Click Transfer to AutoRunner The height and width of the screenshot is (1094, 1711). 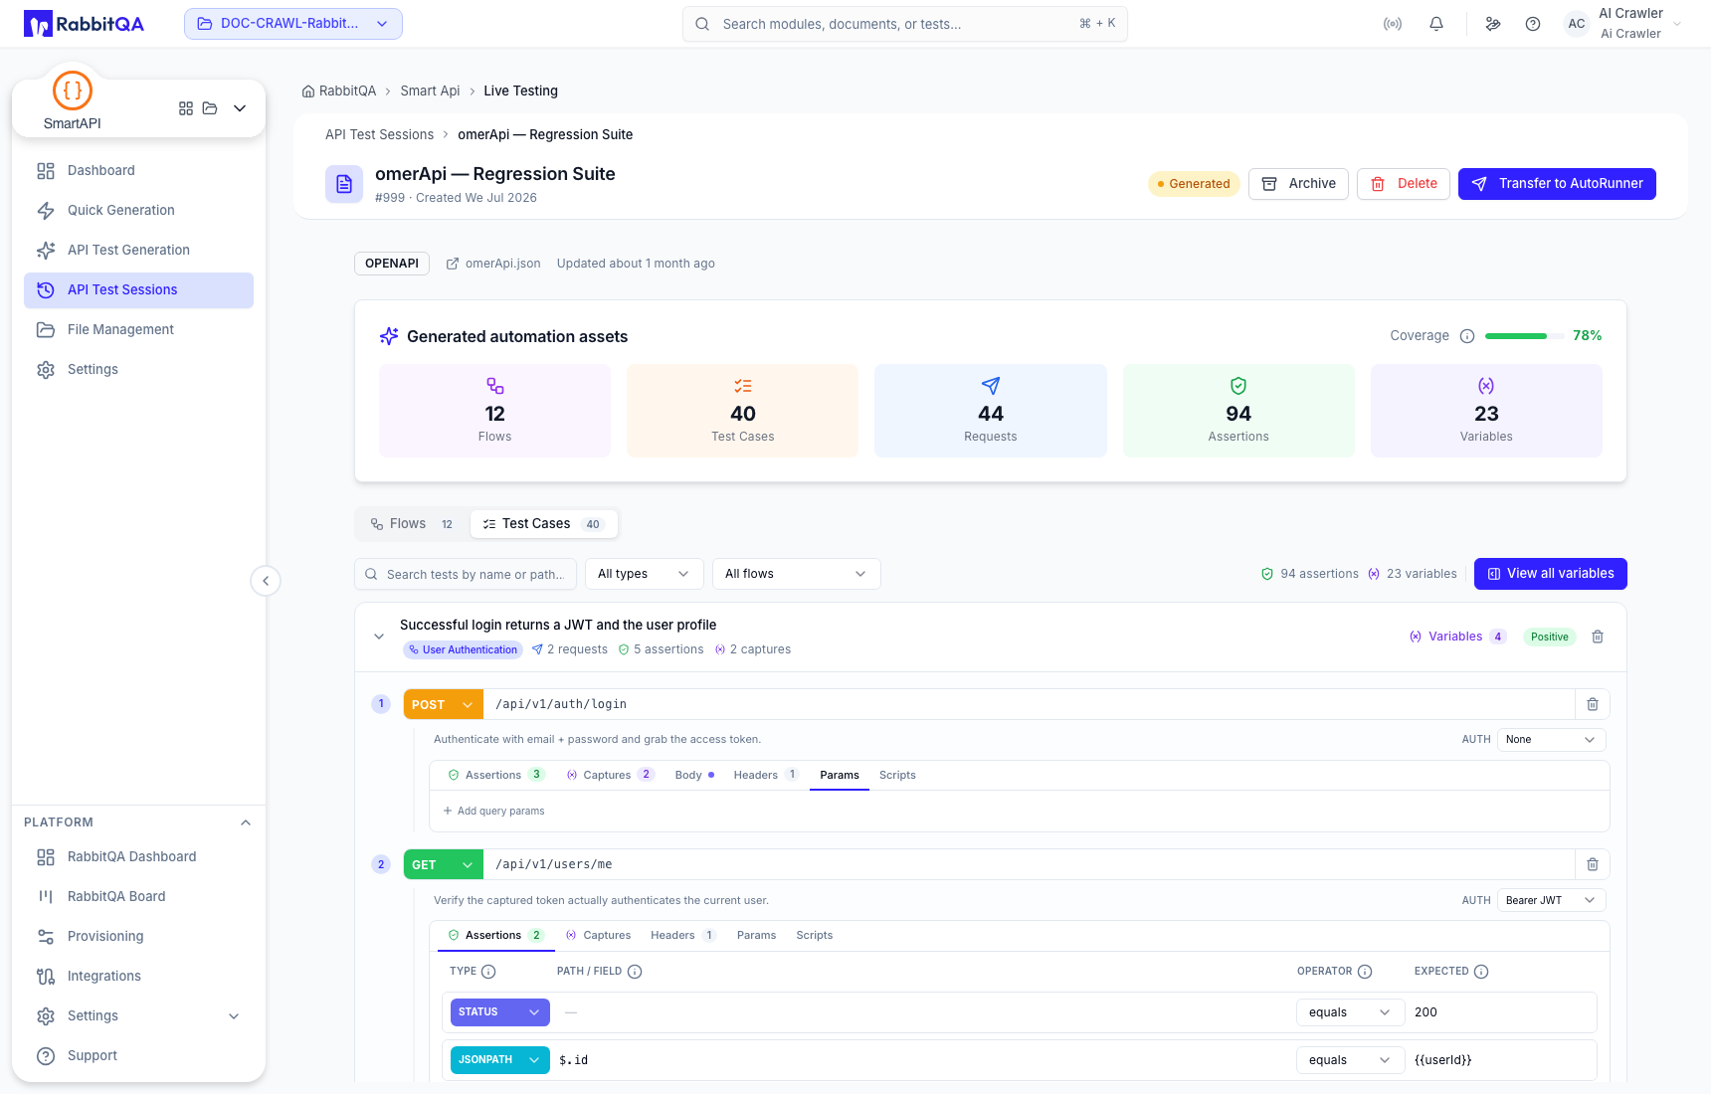tap(1557, 184)
